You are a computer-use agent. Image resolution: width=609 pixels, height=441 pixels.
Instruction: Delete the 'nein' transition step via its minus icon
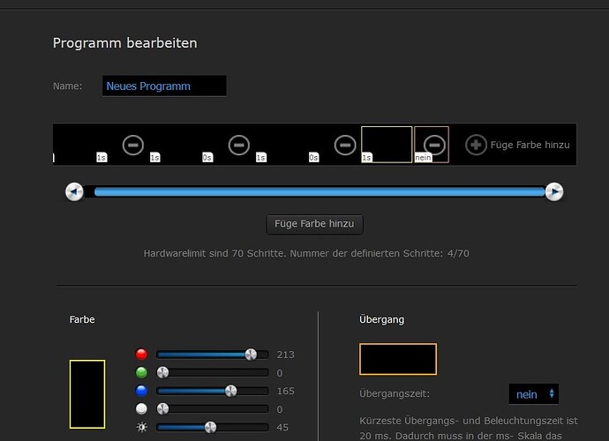pos(433,145)
